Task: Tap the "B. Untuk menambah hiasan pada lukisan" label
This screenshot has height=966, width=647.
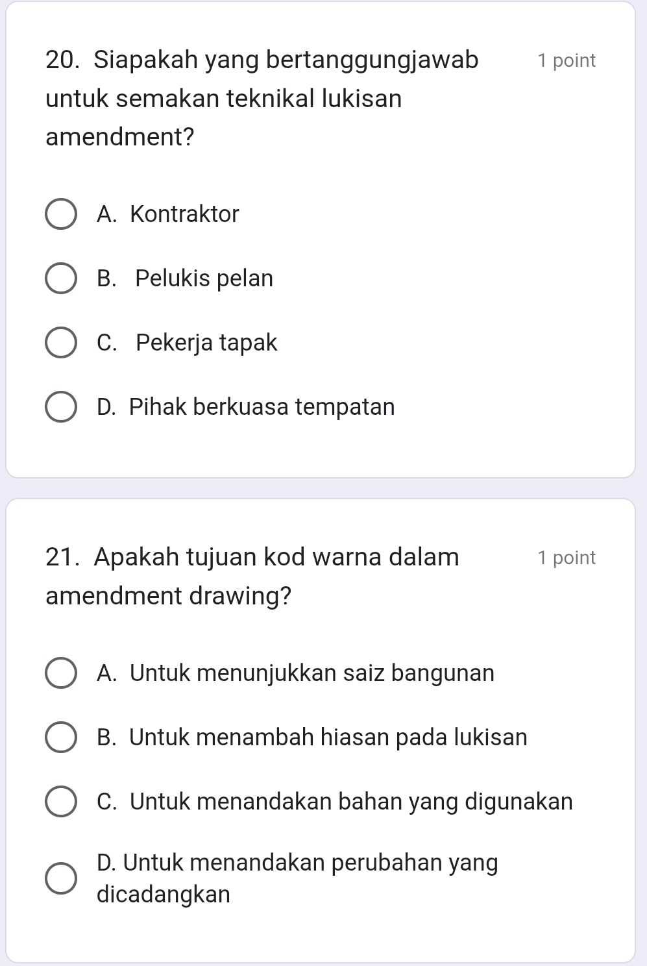Action: tap(311, 737)
